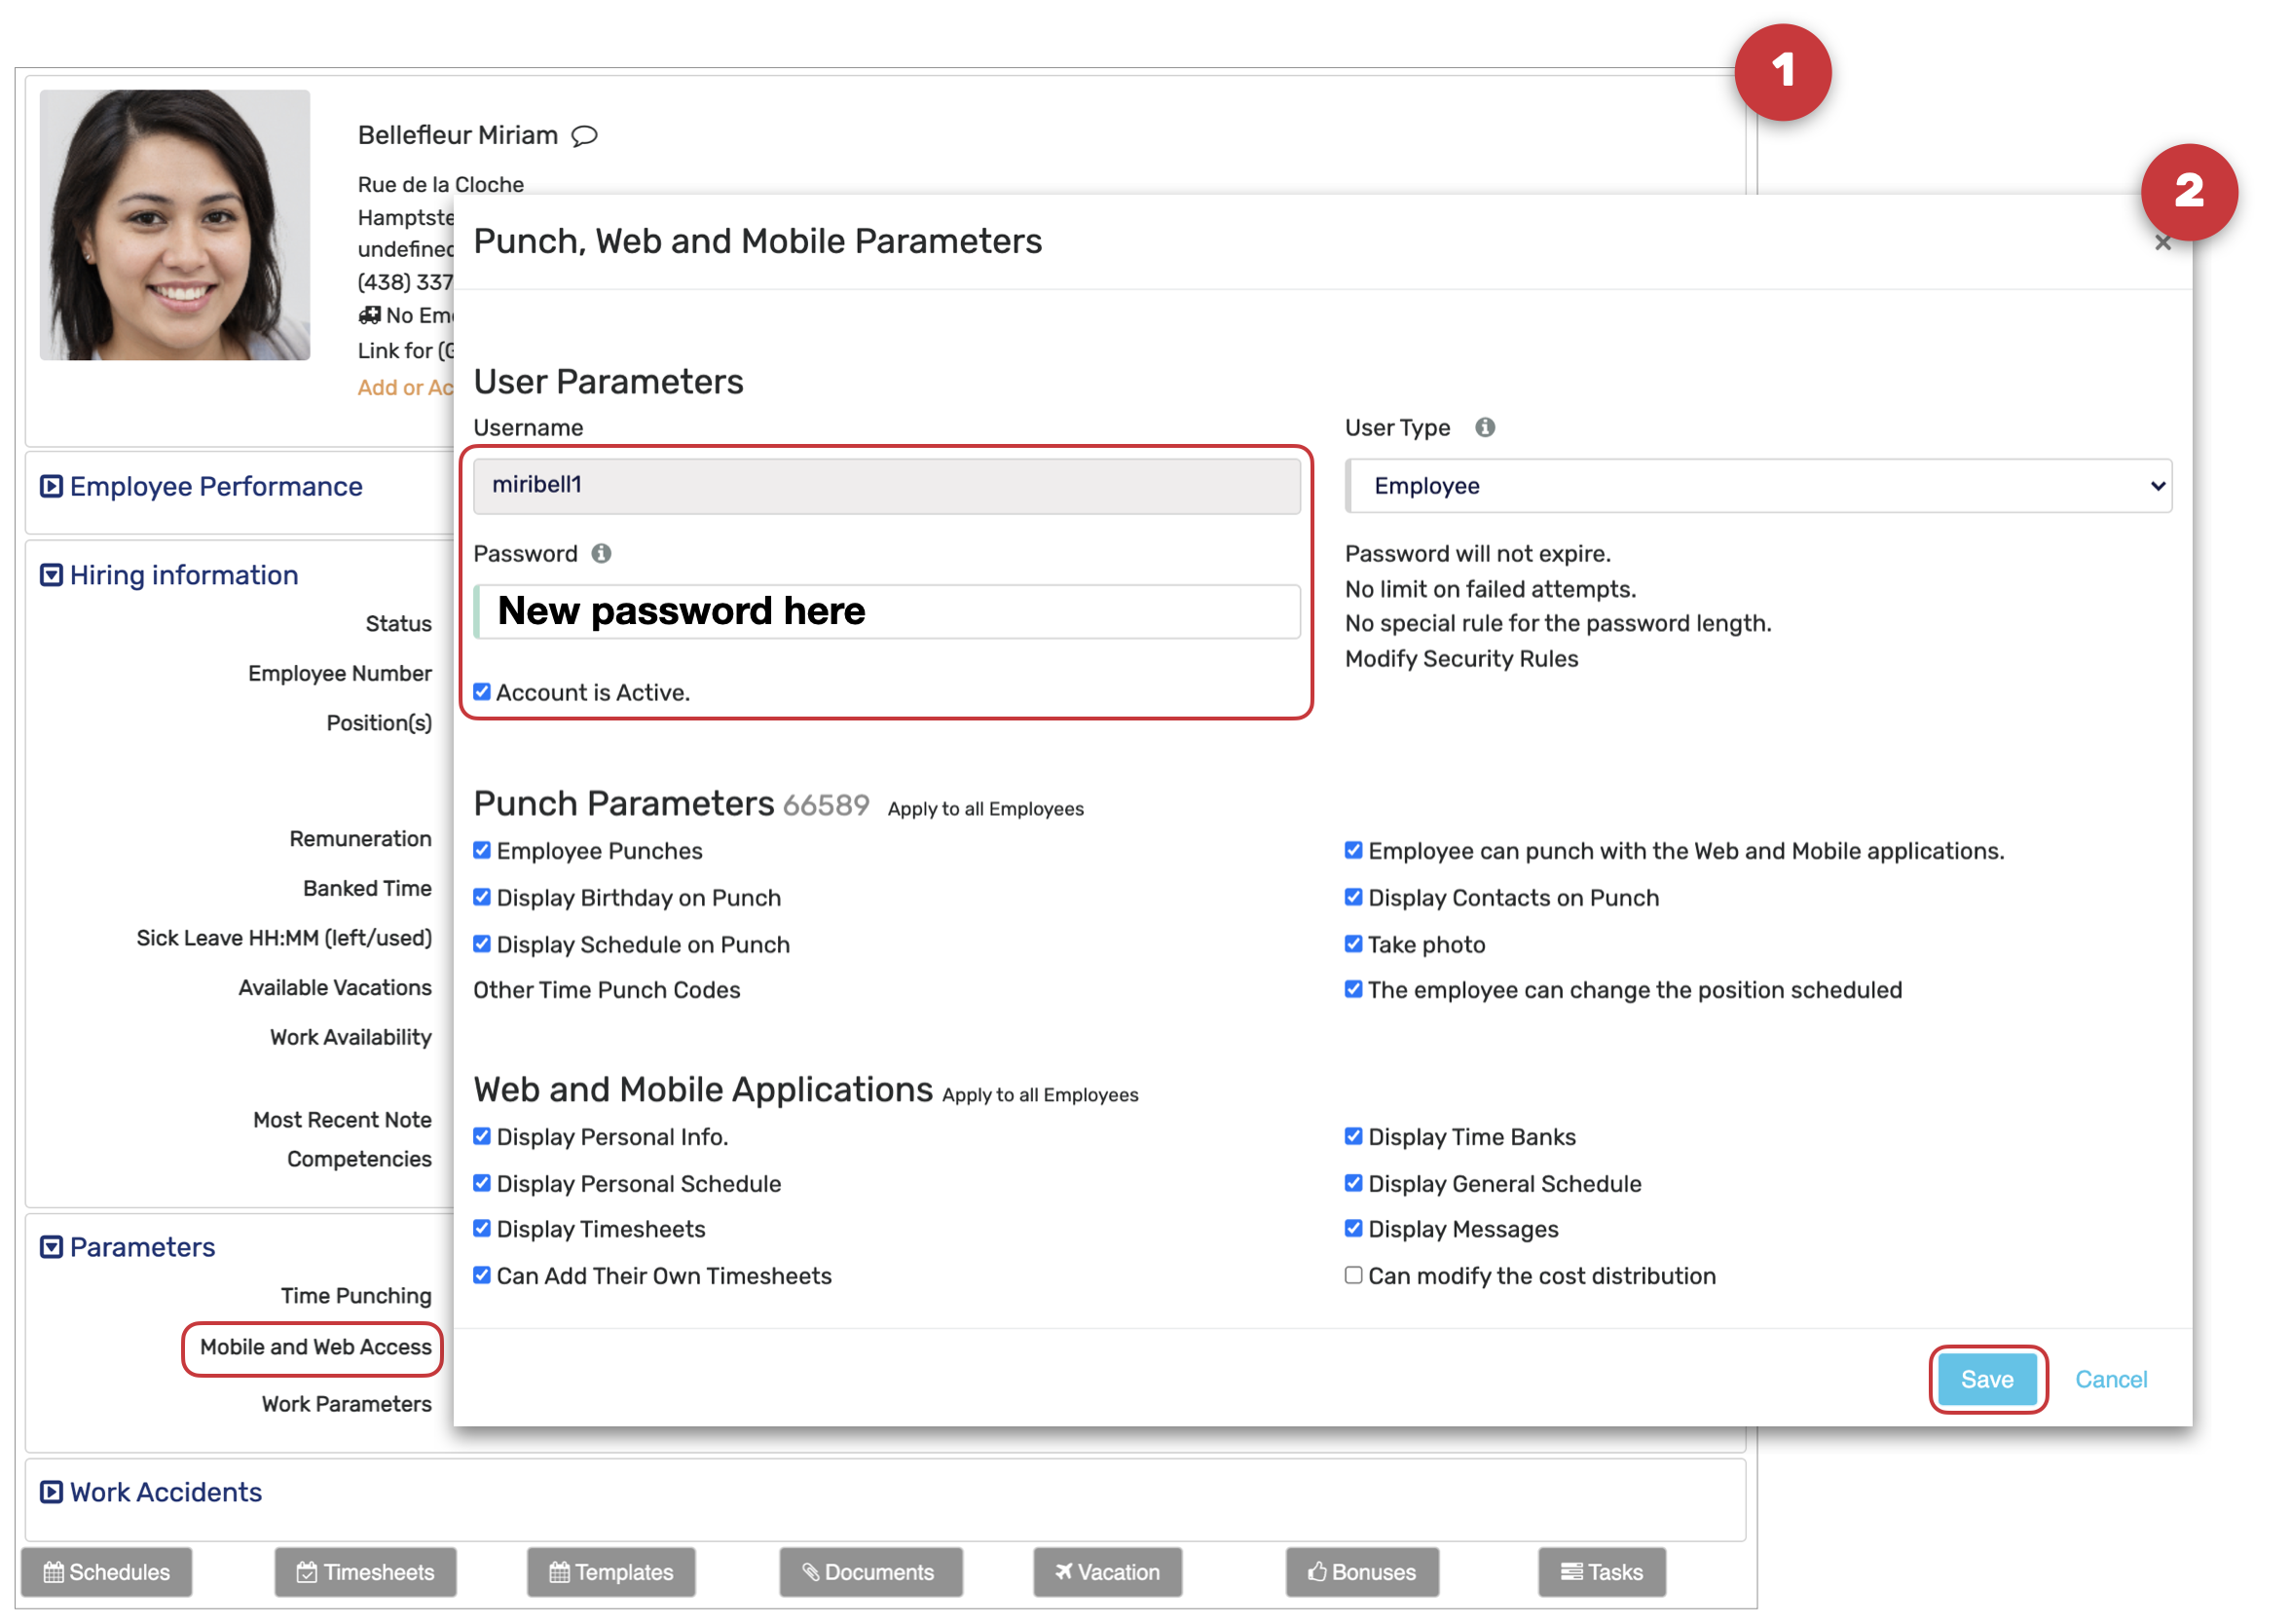Close the Punch, Web and Mobile Parameters dialog
This screenshot has width=2290, height=1624.
pos(2164,243)
